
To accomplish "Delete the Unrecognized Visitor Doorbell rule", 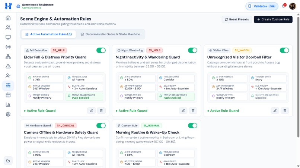I will 285,111.
